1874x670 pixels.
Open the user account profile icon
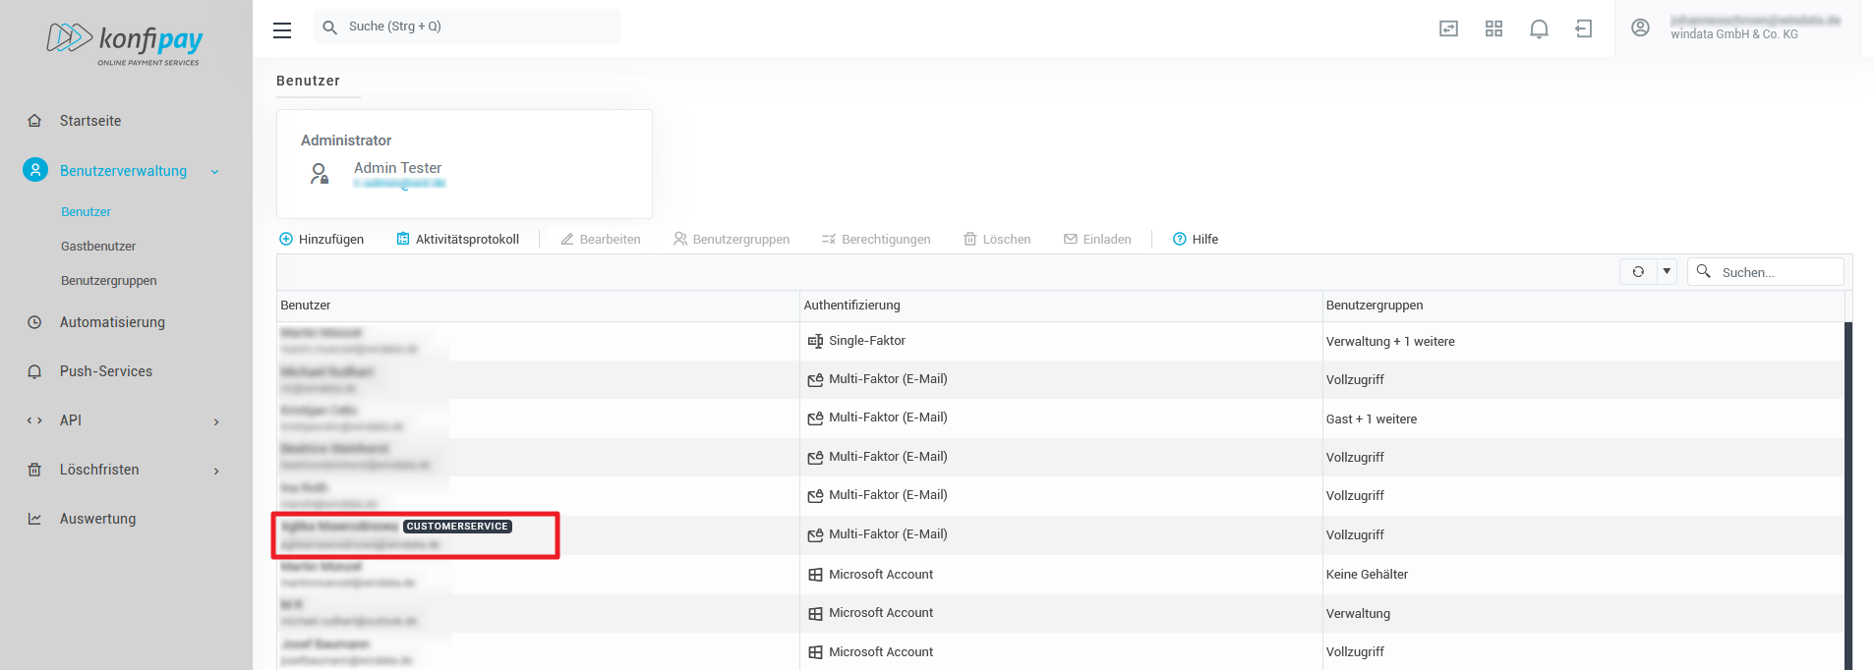click(x=1640, y=28)
